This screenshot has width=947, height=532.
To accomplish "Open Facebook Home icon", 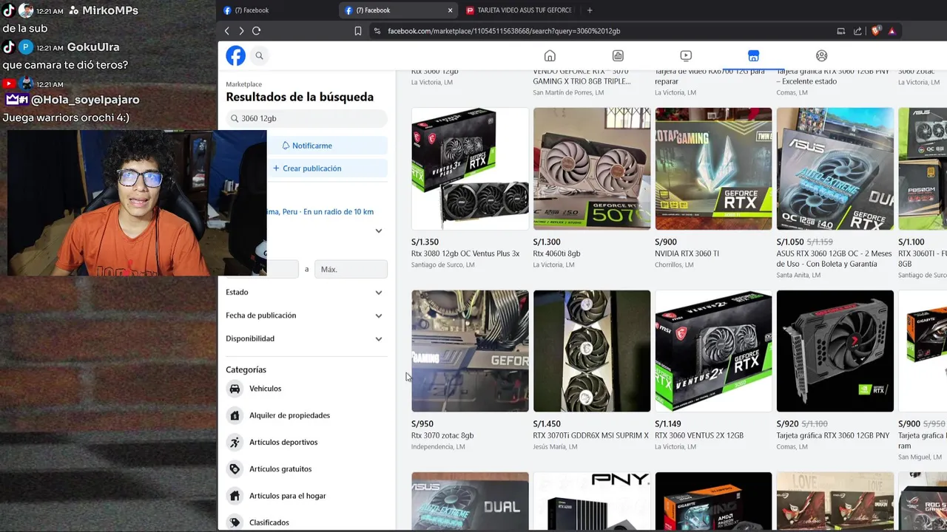I will 550,55.
